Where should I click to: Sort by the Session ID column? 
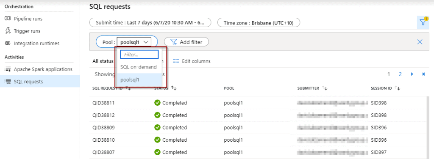point(386,88)
